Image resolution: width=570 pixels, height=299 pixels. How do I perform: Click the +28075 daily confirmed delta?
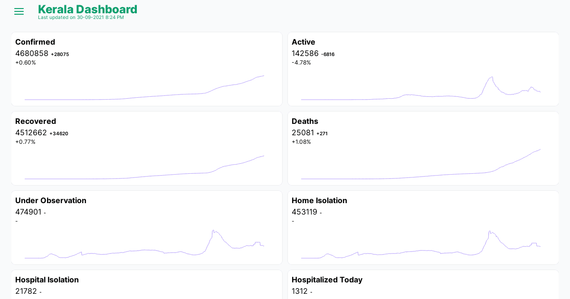tap(60, 54)
